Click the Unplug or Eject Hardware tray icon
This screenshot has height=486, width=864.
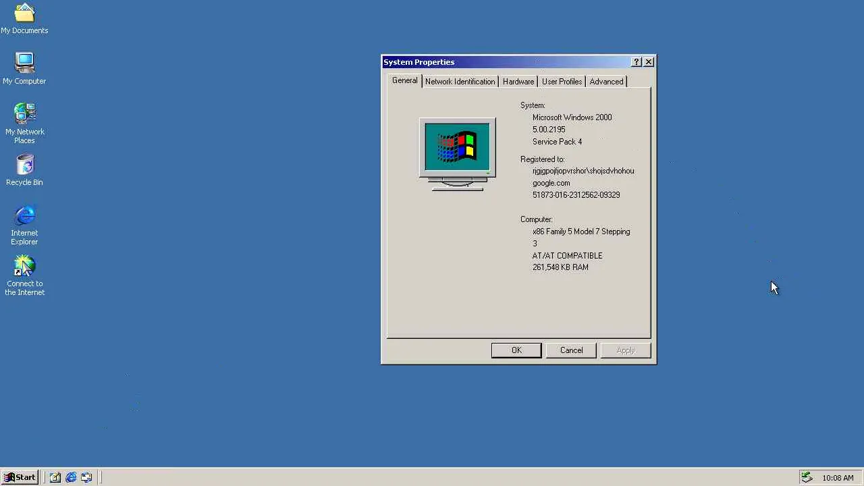click(x=807, y=477)
